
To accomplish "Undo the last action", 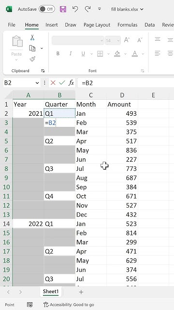I will tap(75, 9).
